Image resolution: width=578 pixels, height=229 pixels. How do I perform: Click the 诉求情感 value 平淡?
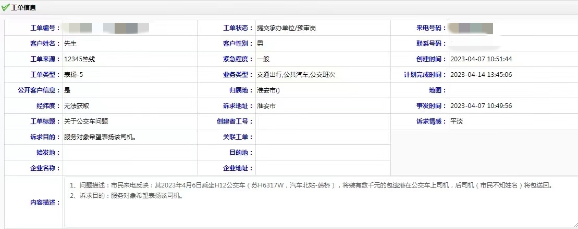tap(457, 122)
